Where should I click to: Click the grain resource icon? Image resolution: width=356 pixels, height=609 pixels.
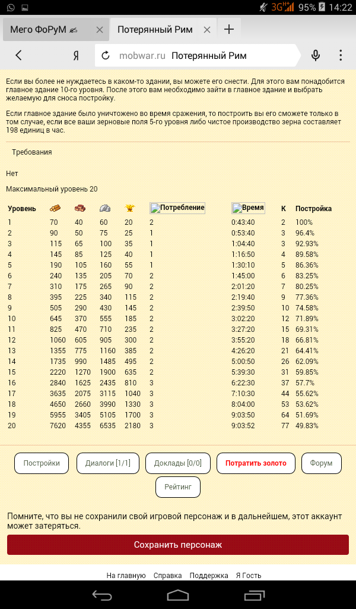[x=129, y=208]
